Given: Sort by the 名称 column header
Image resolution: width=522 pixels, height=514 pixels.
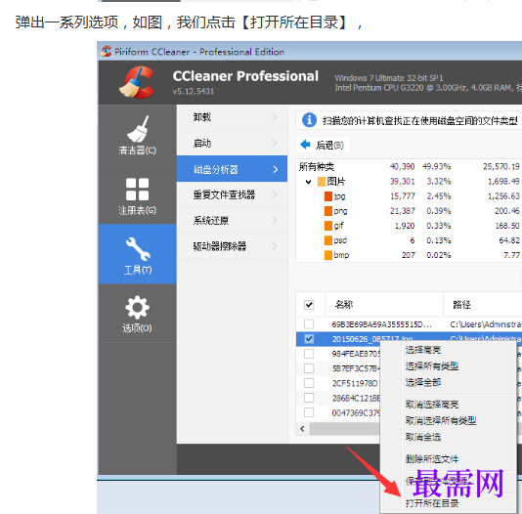Looking at the screenshot, I should [x=384, y=305].
